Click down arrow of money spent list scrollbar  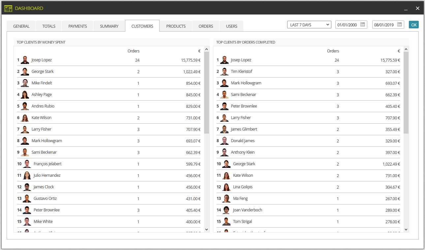(207, 230)
